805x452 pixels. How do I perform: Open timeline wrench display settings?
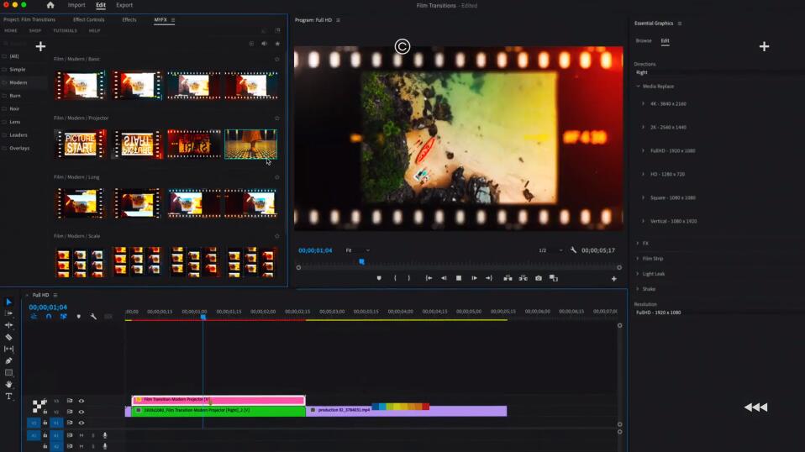pyautogui.click(x=93, y=317)
